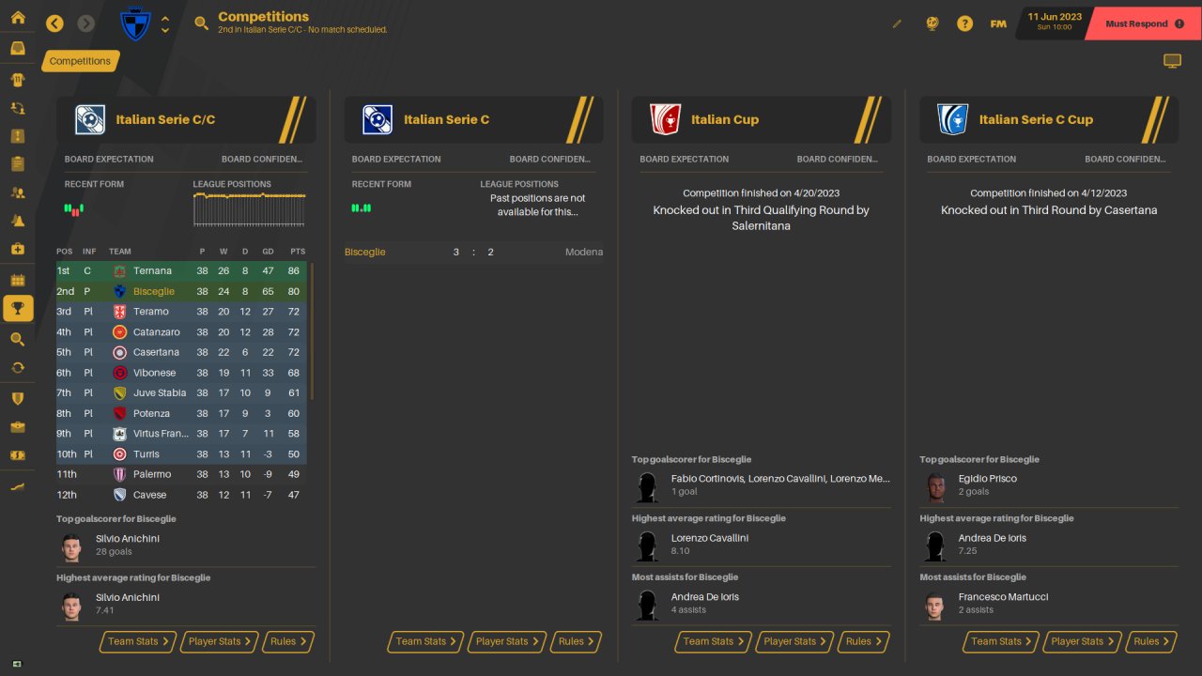Image resolution: width=1202 pixels, height=676 pixels.
Task: Open the Training cone icon
Action: (x=18, y=221)
